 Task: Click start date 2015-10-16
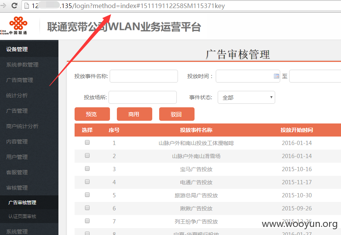click(297, 169)
